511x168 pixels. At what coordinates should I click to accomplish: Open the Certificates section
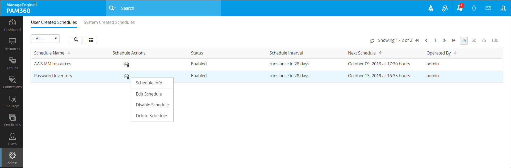[12, 120]
